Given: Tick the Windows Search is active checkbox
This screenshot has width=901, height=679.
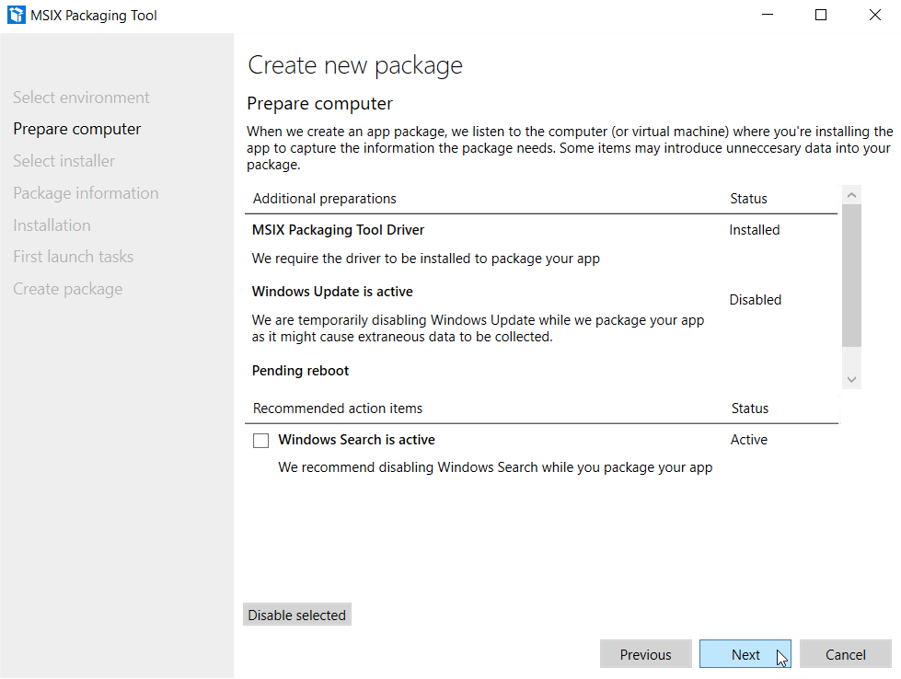Looking at the screenshot, I should coord(260,441).
